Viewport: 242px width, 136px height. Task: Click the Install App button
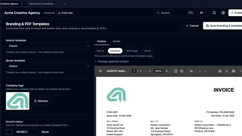(x=65, y=13)
